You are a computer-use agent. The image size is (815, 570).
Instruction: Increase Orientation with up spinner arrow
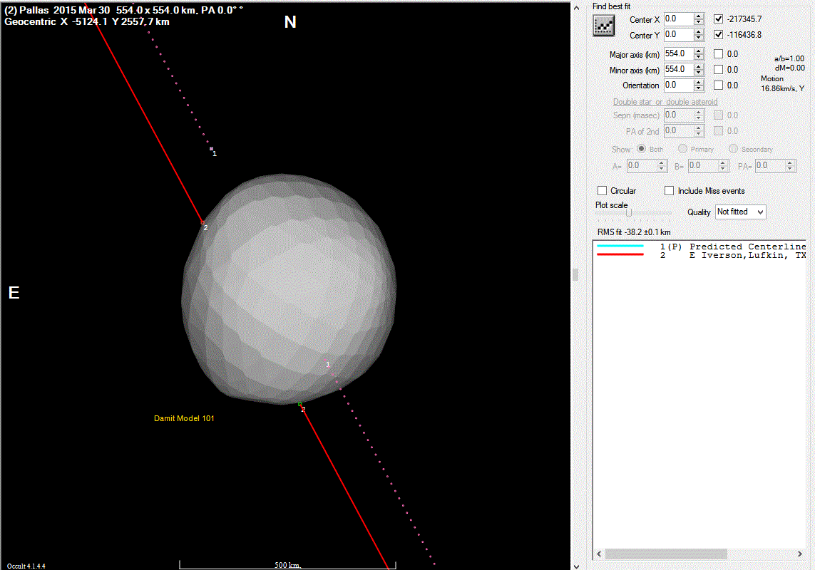coord(699,82)
